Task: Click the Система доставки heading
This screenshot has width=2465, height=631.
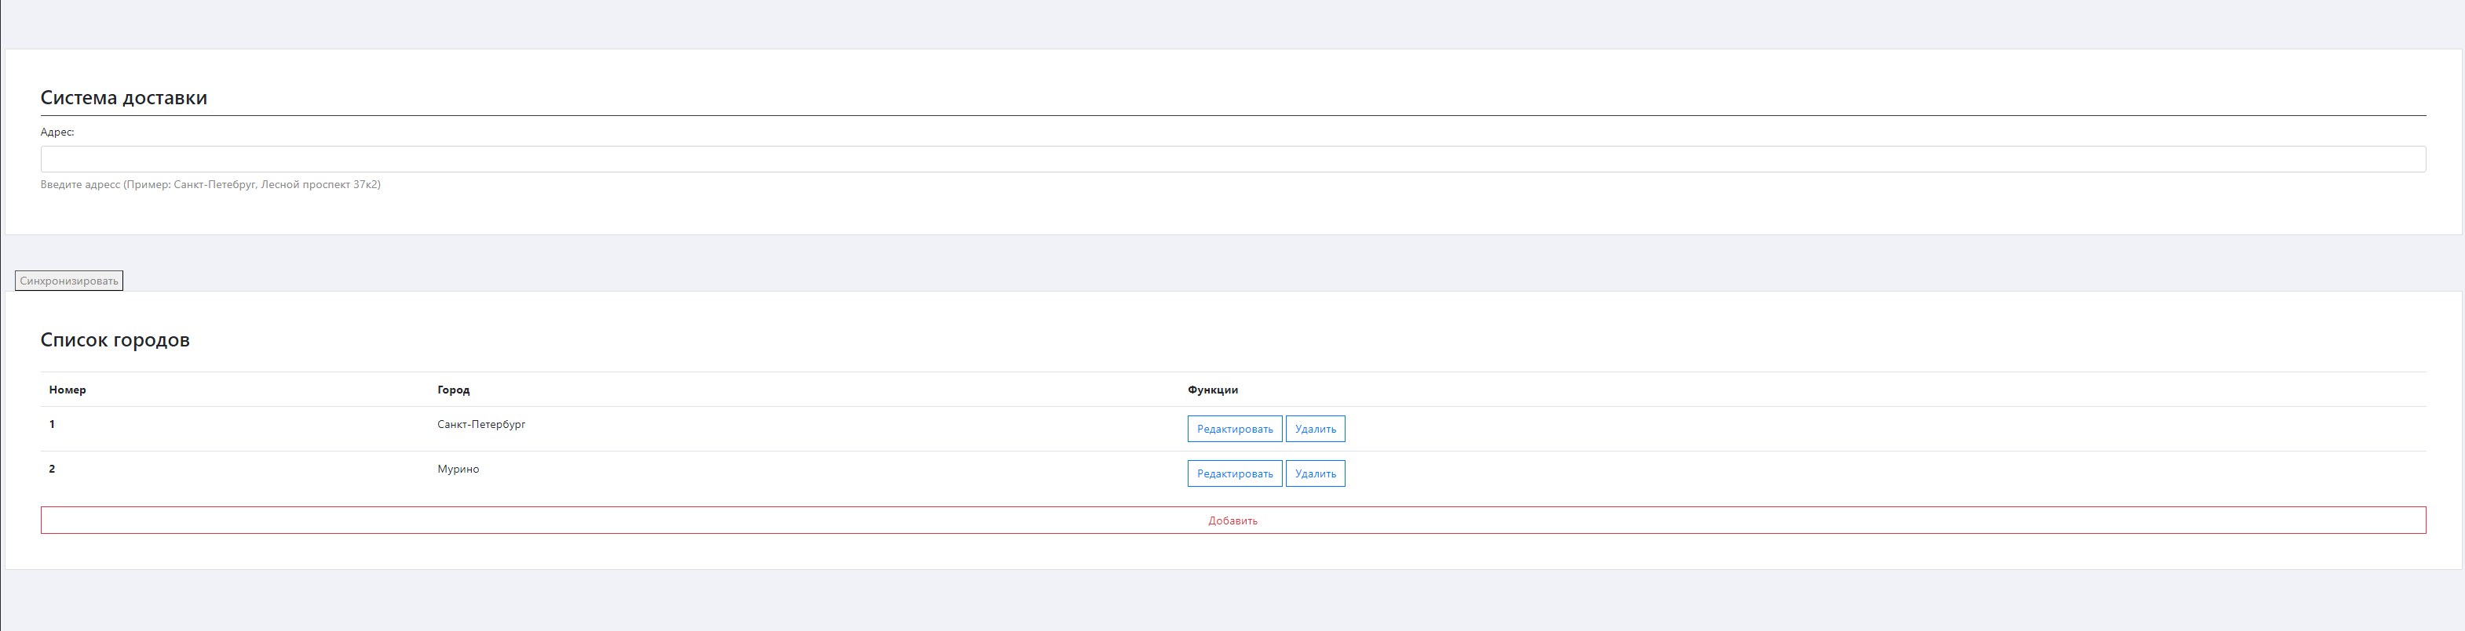Action: 123,97
